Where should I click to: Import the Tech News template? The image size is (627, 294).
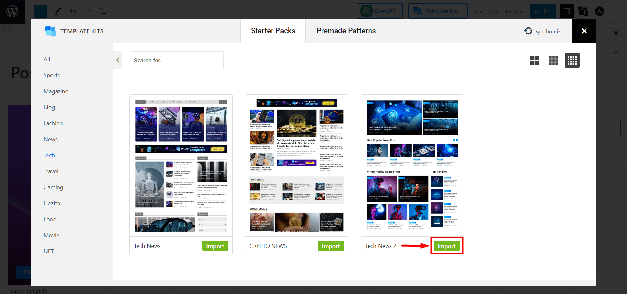[215, 246]
